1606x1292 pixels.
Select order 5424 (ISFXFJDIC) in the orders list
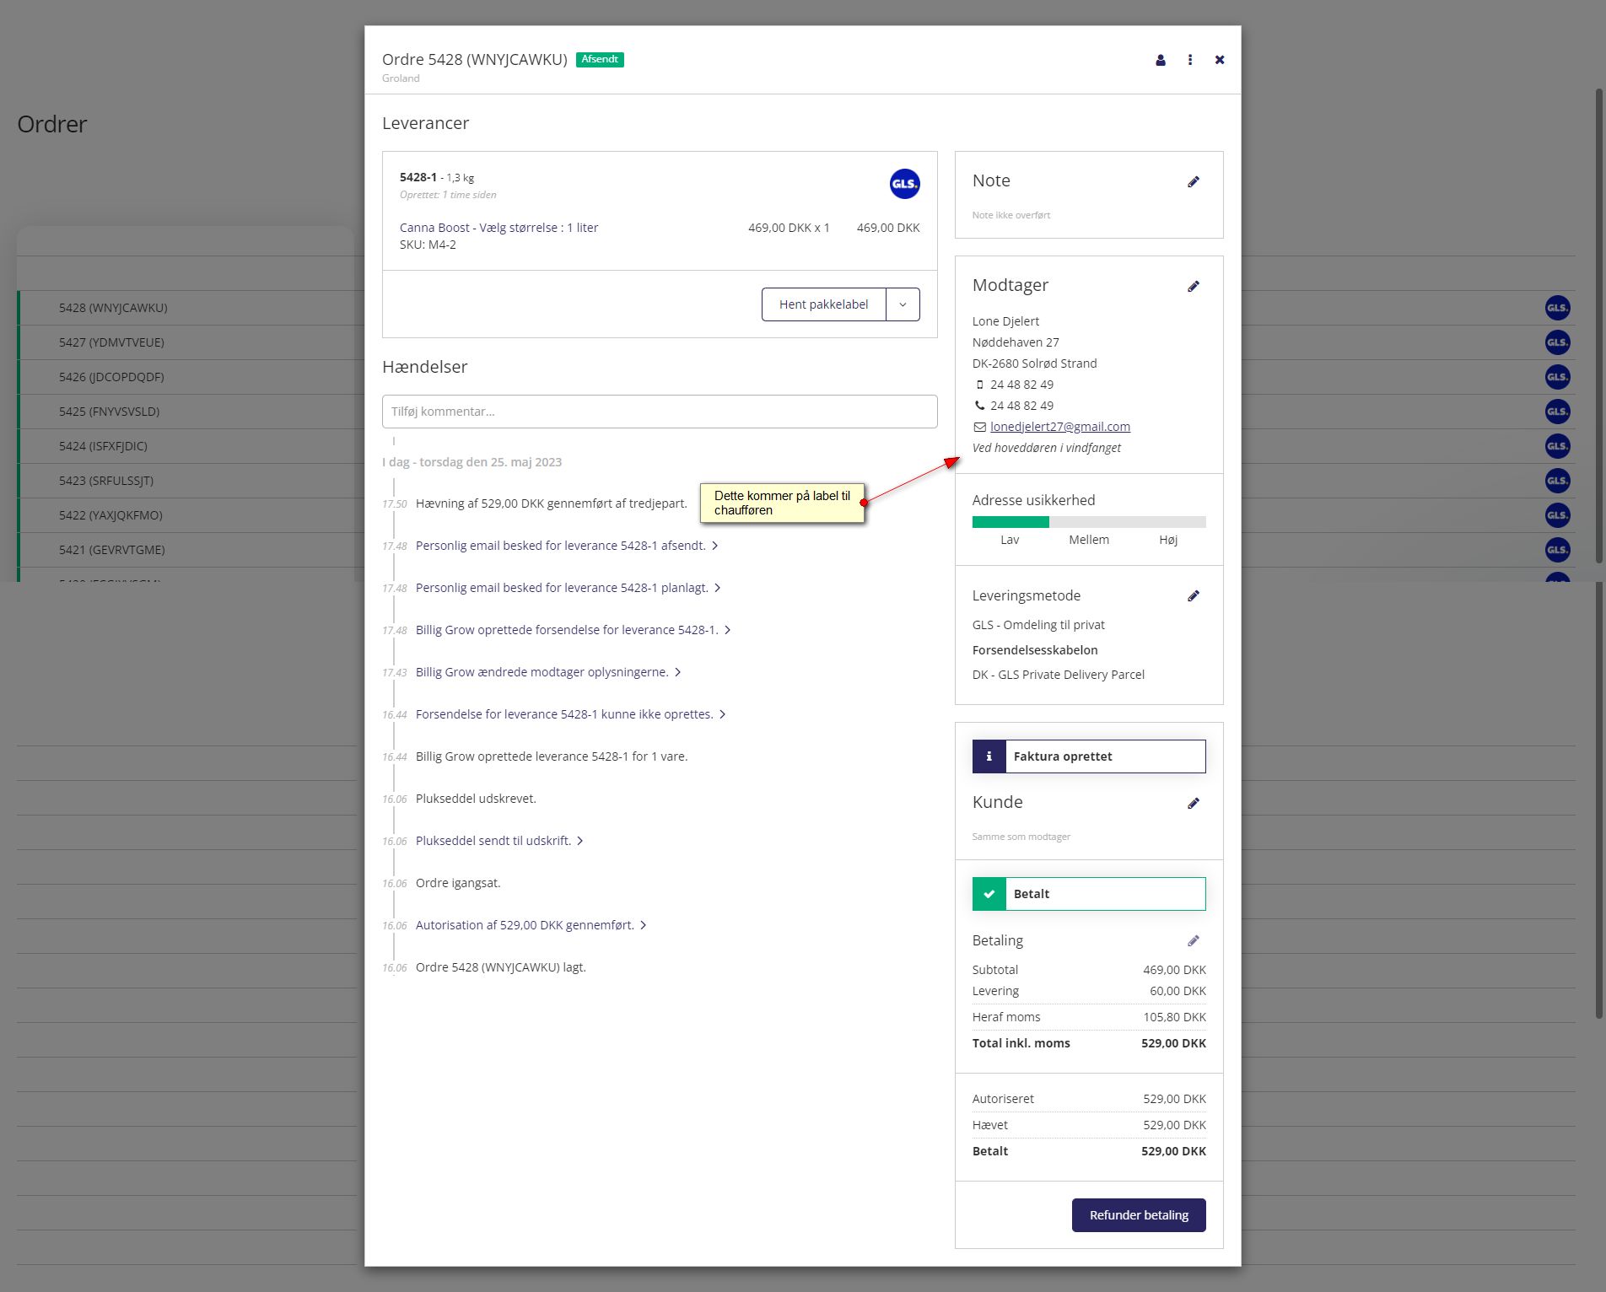pos(103,446)
